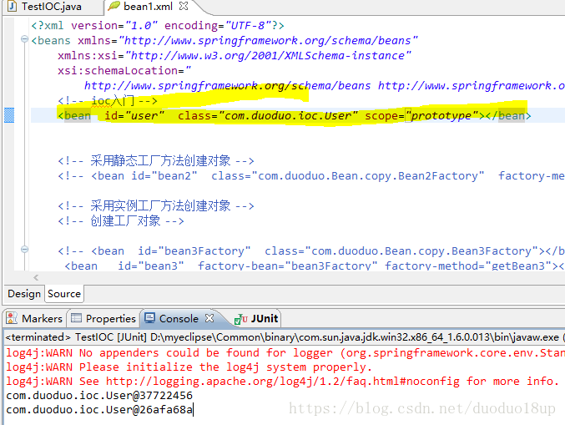The image size is (565, 425).
Task: Click console output com.duoduo.ioc.User@26afa68a
Action: (x=99, y=410)
